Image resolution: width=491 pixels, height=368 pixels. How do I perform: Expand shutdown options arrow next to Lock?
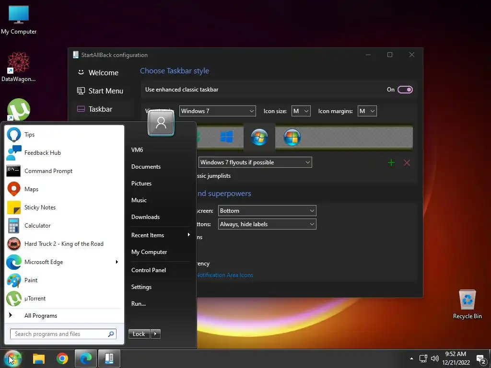click(155, 334)
